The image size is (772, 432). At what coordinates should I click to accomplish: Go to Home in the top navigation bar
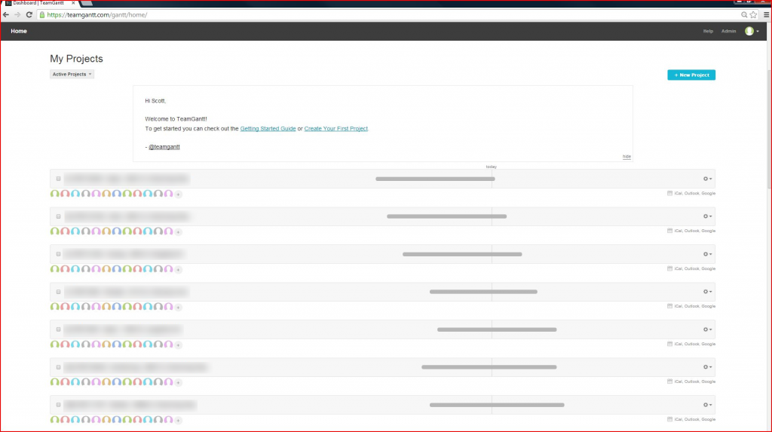click(x=19, y=31)
